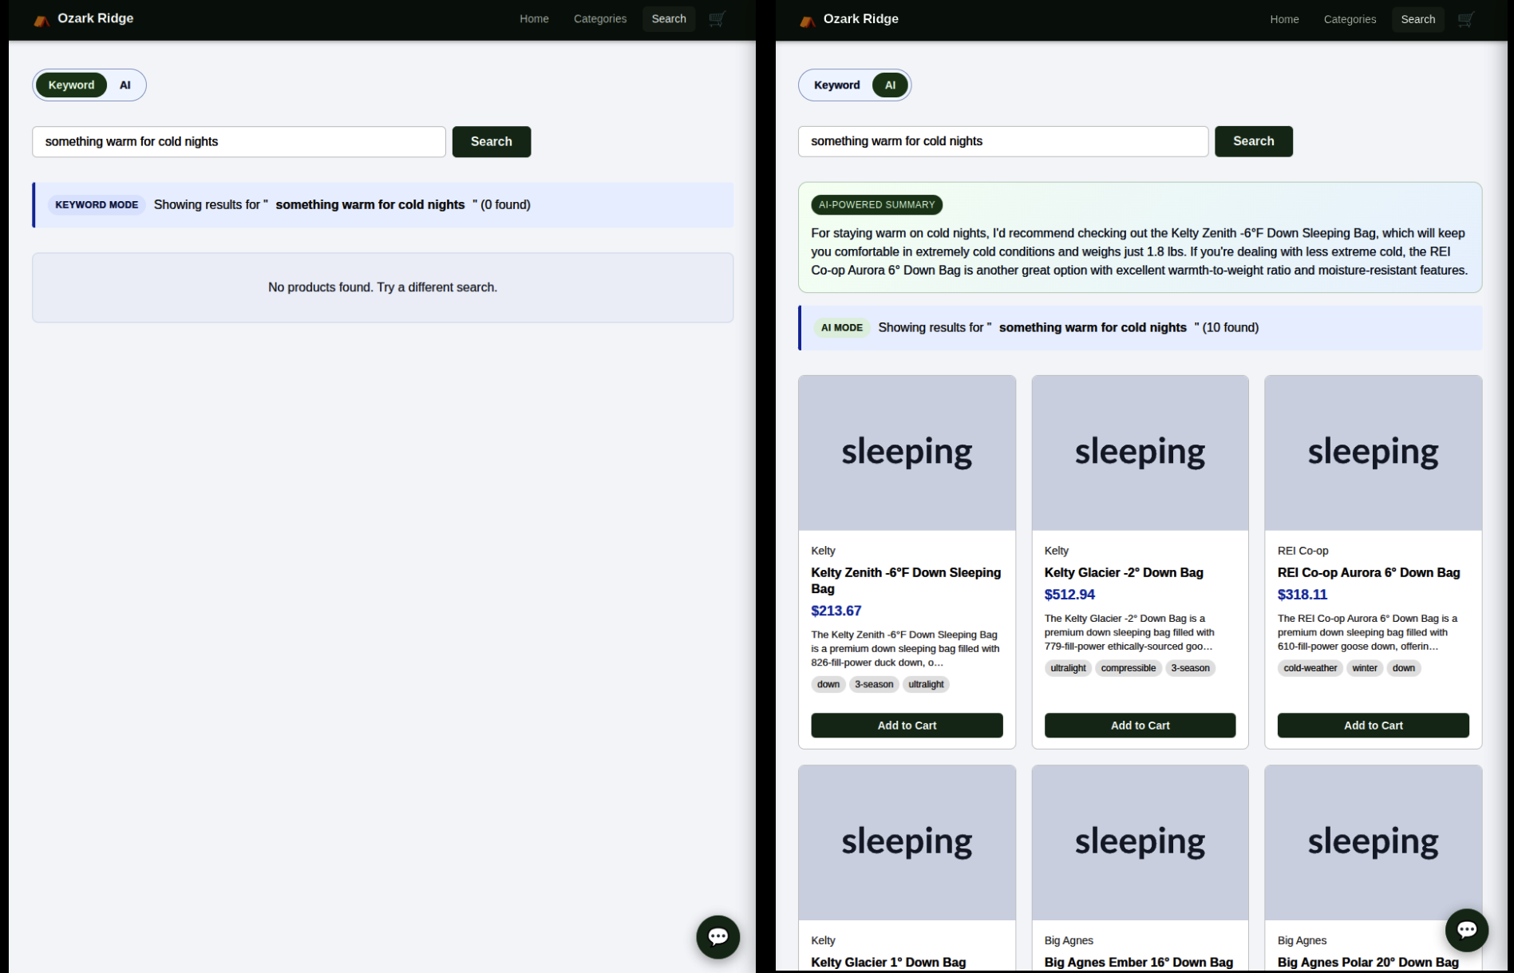Open the Big Agnes Ember 16° Down Bag title
This screenshot has height=973, width=1514.
pos(1139,962)
